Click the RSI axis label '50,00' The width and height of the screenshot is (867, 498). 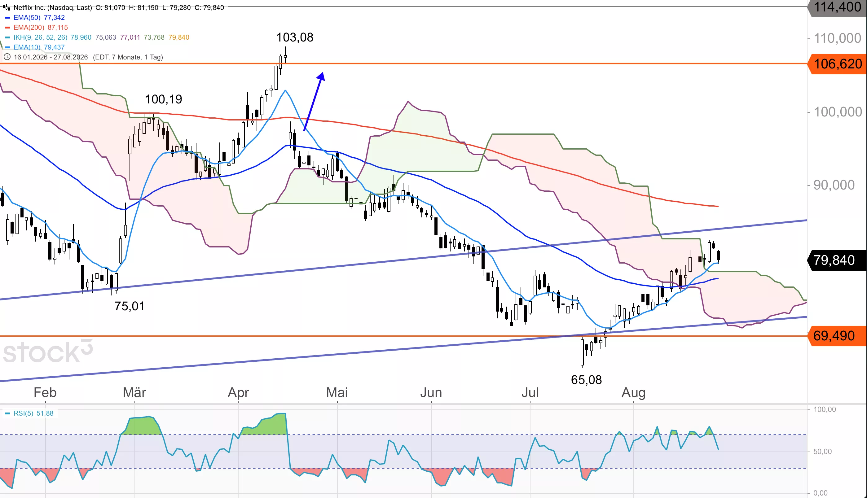(x=822, y=452)
